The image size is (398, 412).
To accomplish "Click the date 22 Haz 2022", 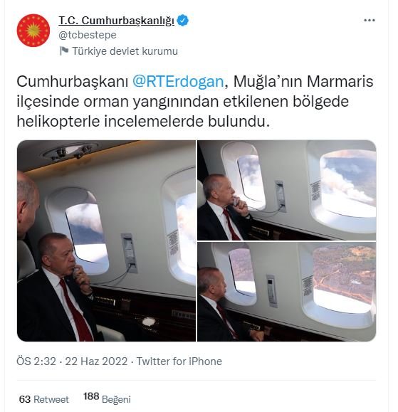I will click(96, 361).
